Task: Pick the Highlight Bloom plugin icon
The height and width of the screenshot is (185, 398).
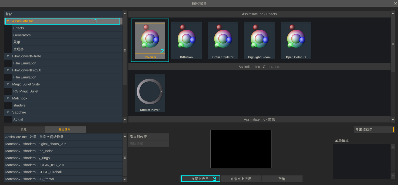Action: tap(259, 40)
